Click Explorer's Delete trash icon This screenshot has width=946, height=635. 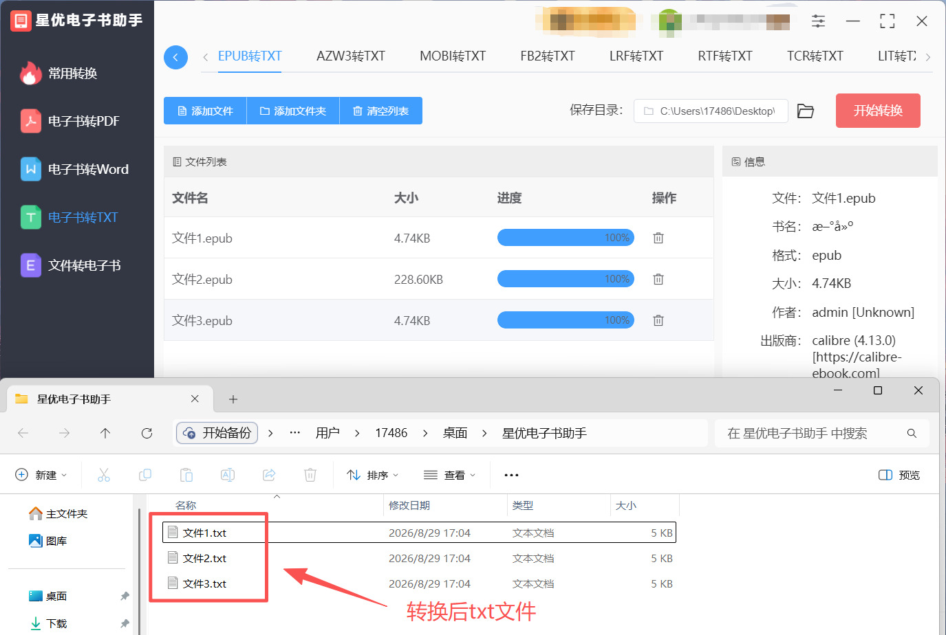click(310, 475)
